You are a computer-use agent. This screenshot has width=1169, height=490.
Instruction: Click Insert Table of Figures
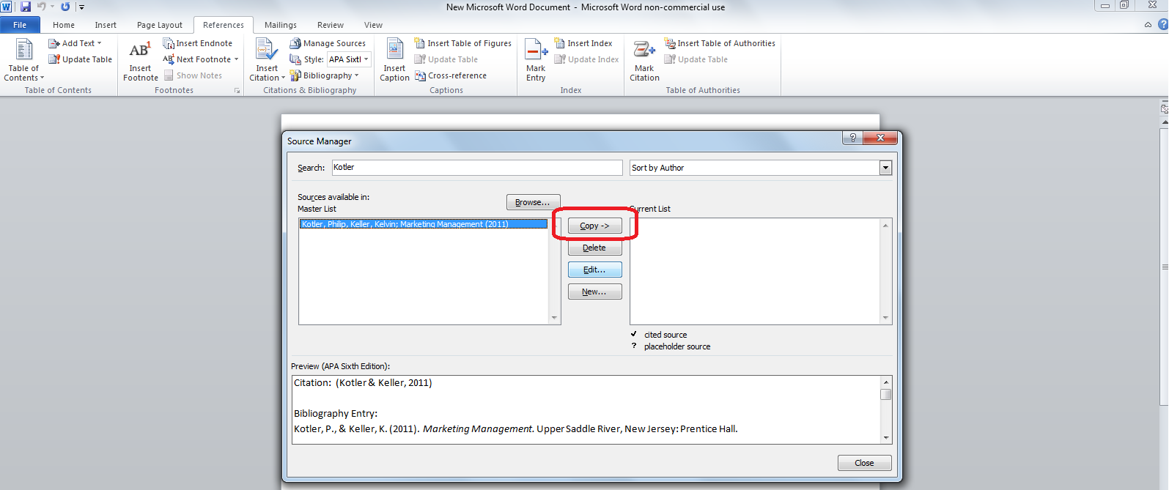462,44
